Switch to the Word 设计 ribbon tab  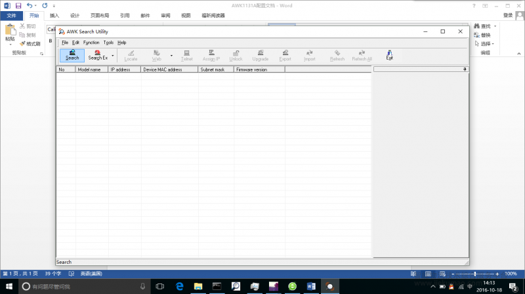[75, 15]
